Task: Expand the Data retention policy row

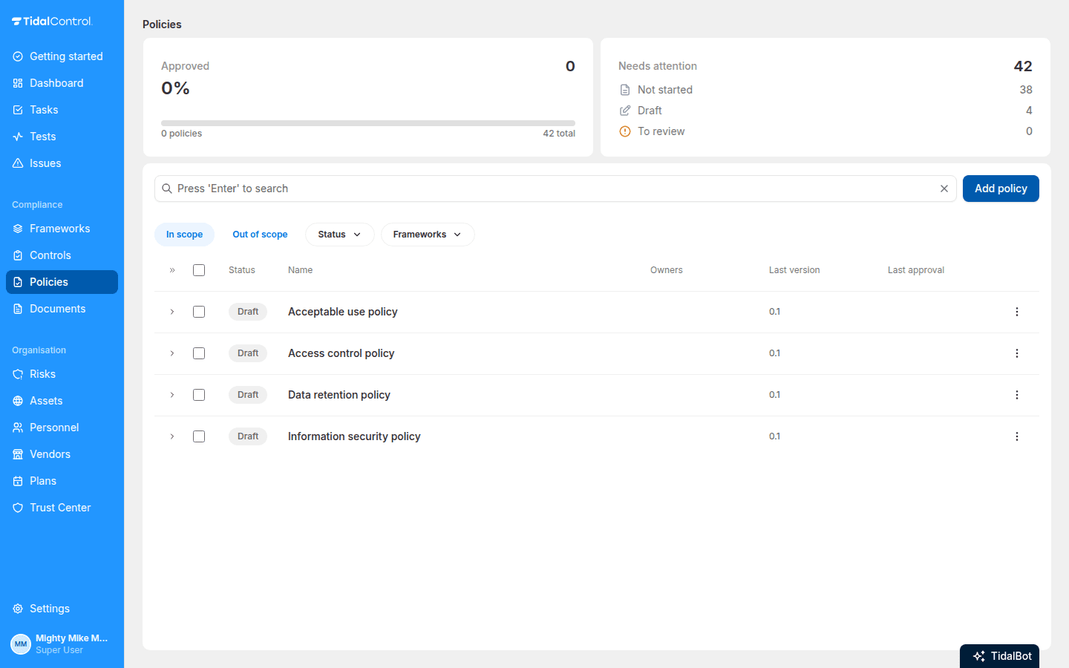Action: click(x=172, y=395)
